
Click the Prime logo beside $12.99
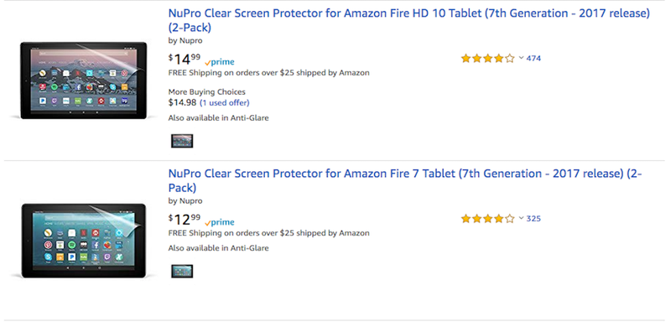[220, 222]
